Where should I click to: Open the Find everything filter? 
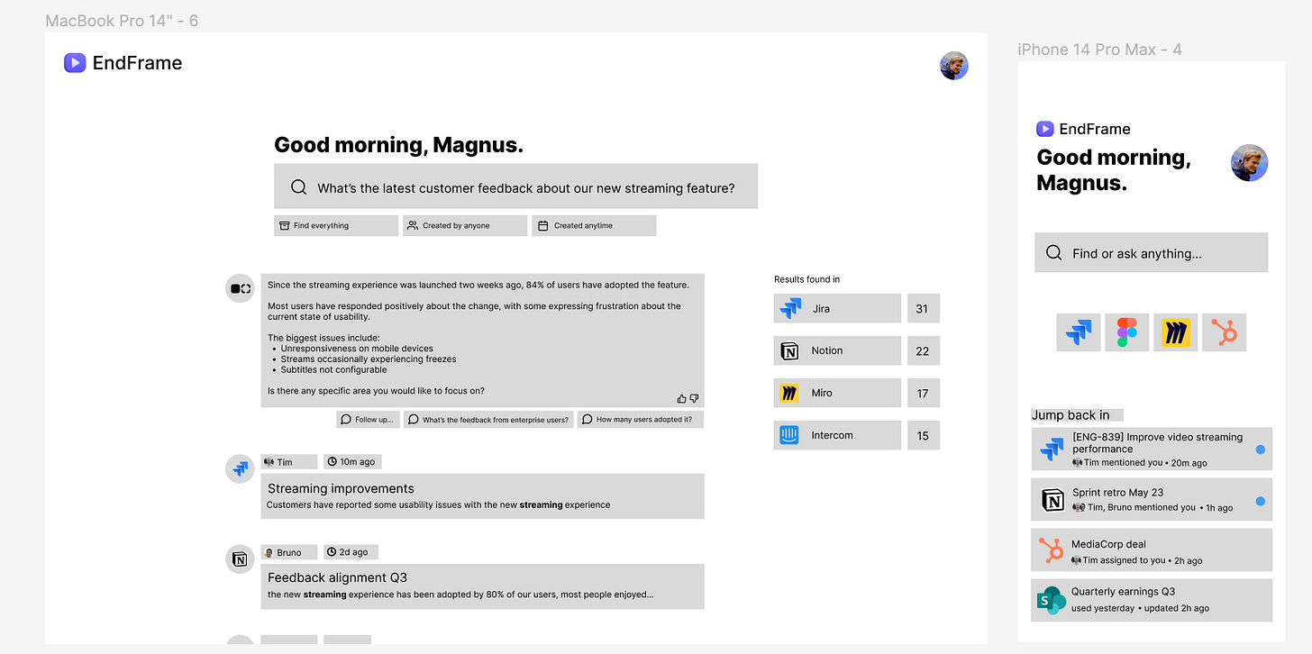[336, 225]
